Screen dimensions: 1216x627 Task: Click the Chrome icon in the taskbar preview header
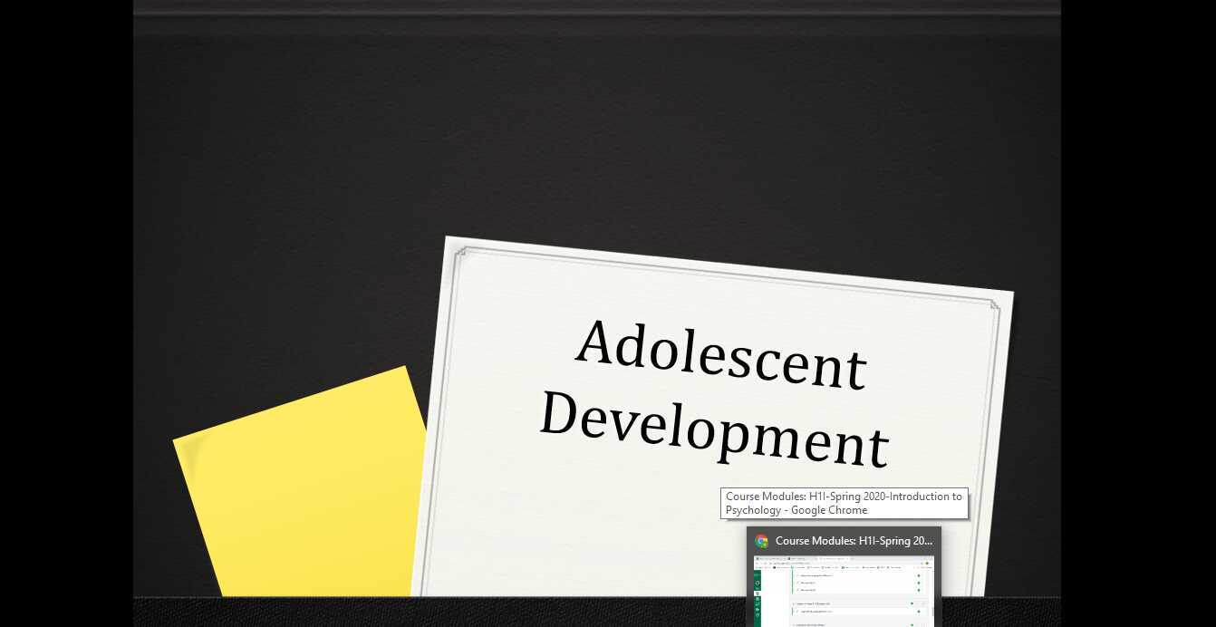[x=761, y=541]
